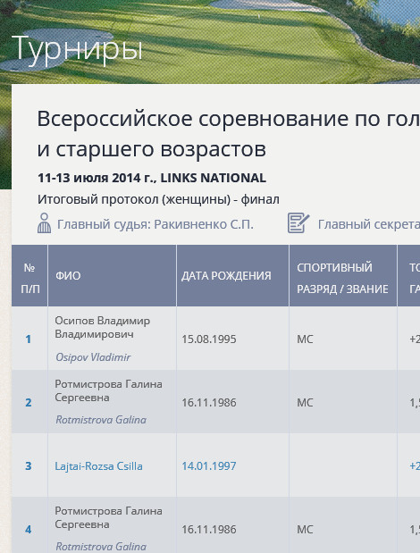The height and width of the screenshot is (553, 420).
Task: Click the chief secretary notepad icon
Action: pyautogui.click(x=298, y=222)
